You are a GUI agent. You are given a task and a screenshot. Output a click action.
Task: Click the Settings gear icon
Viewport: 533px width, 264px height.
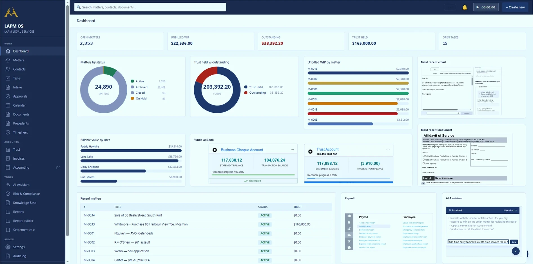(8, 247)
